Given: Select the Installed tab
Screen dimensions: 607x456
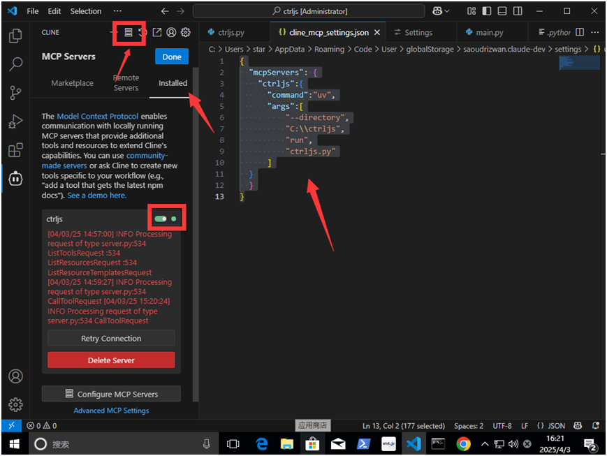Looking at the screenshot, I should click(173, 83).
